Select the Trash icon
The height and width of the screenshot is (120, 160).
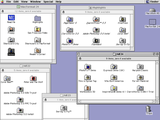(148, 109)
